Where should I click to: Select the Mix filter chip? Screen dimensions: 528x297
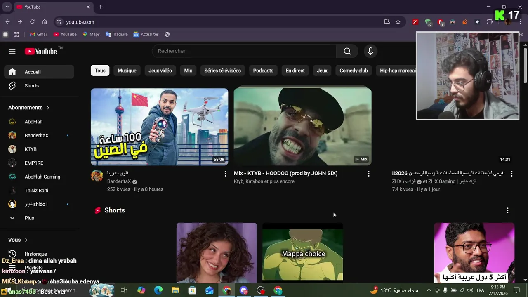click(188, 71)
